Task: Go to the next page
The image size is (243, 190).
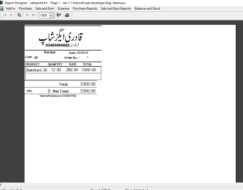Action: click(x=27, y=15)
